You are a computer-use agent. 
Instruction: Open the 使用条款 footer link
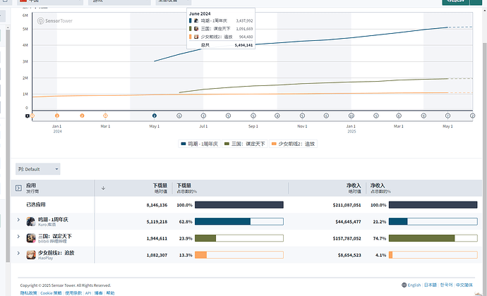(x=73, y=293)
